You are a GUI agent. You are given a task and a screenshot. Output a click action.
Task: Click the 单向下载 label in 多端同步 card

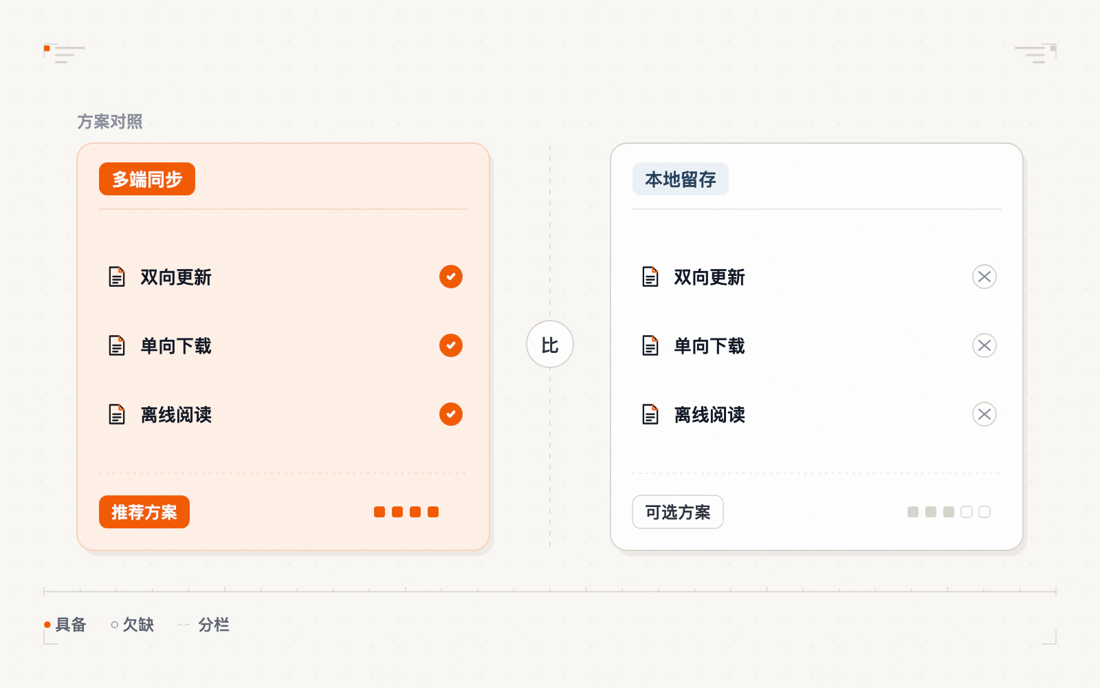(176, 345)
